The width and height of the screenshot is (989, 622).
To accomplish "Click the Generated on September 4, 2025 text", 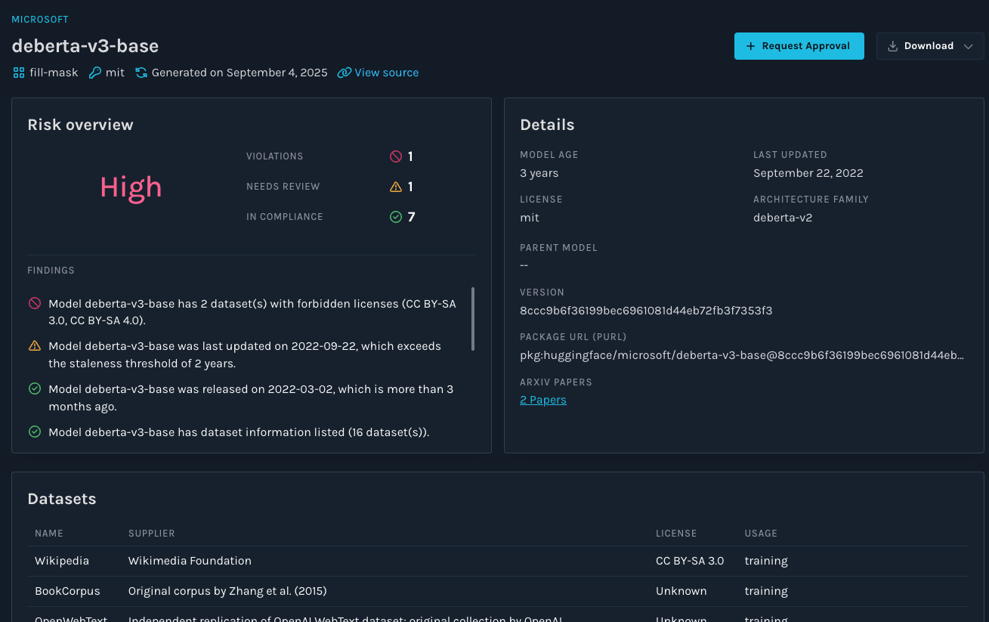I will [240, 73].
